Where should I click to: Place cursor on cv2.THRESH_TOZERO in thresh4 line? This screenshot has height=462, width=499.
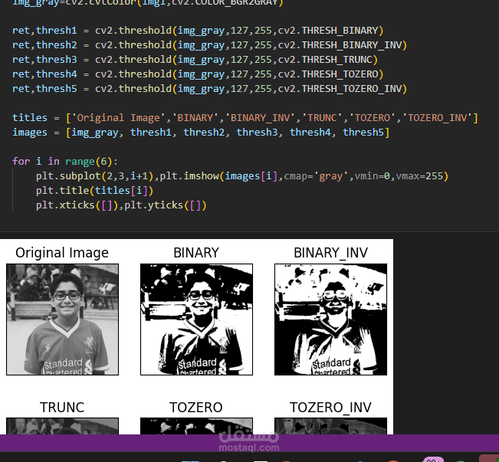click(328, 74)
